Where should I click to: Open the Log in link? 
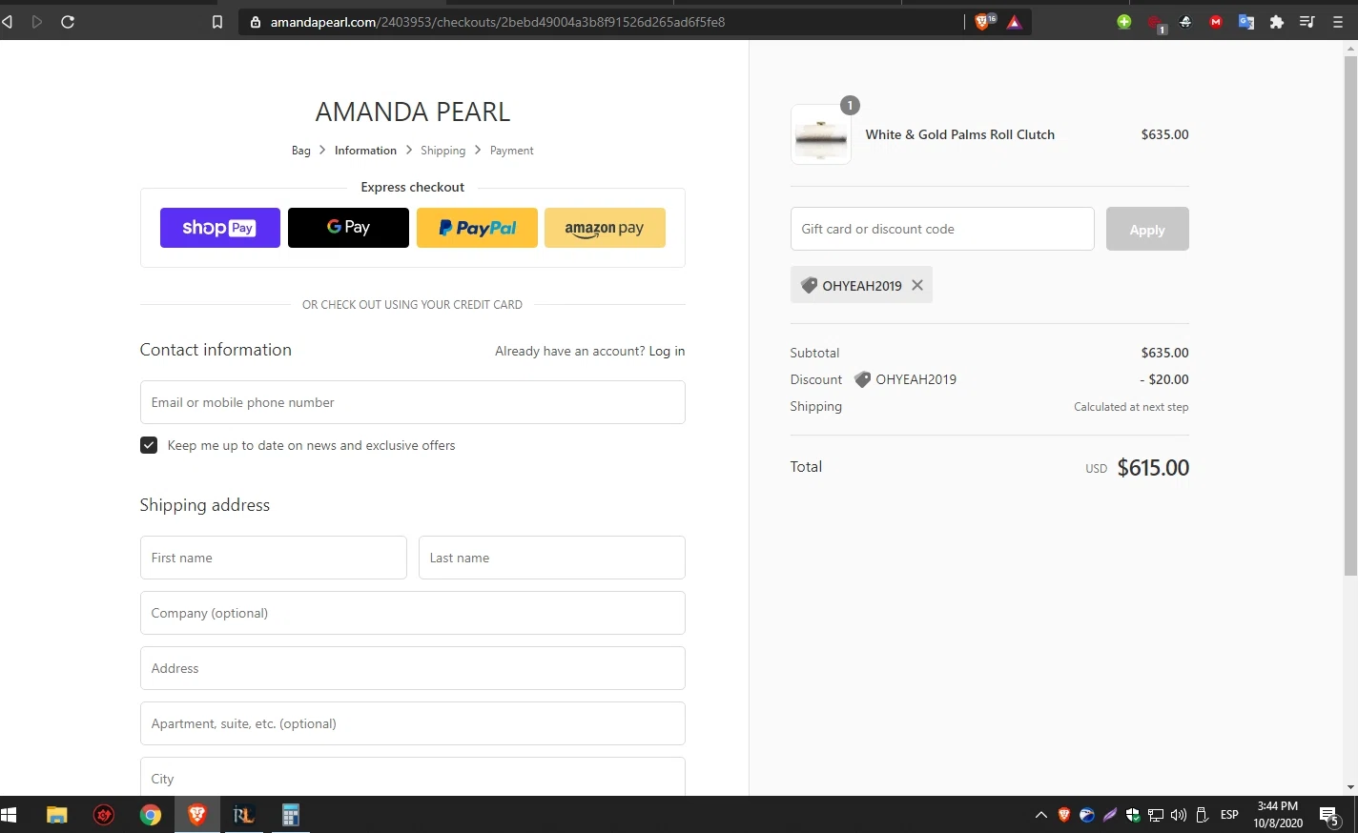tap(667, 351)
